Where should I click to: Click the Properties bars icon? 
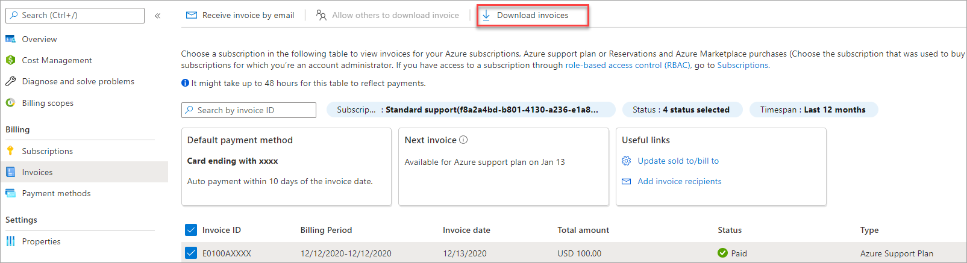(x=10, y=241)
